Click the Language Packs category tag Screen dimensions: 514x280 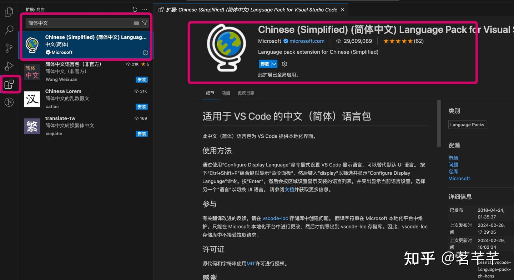pos(467,125)
